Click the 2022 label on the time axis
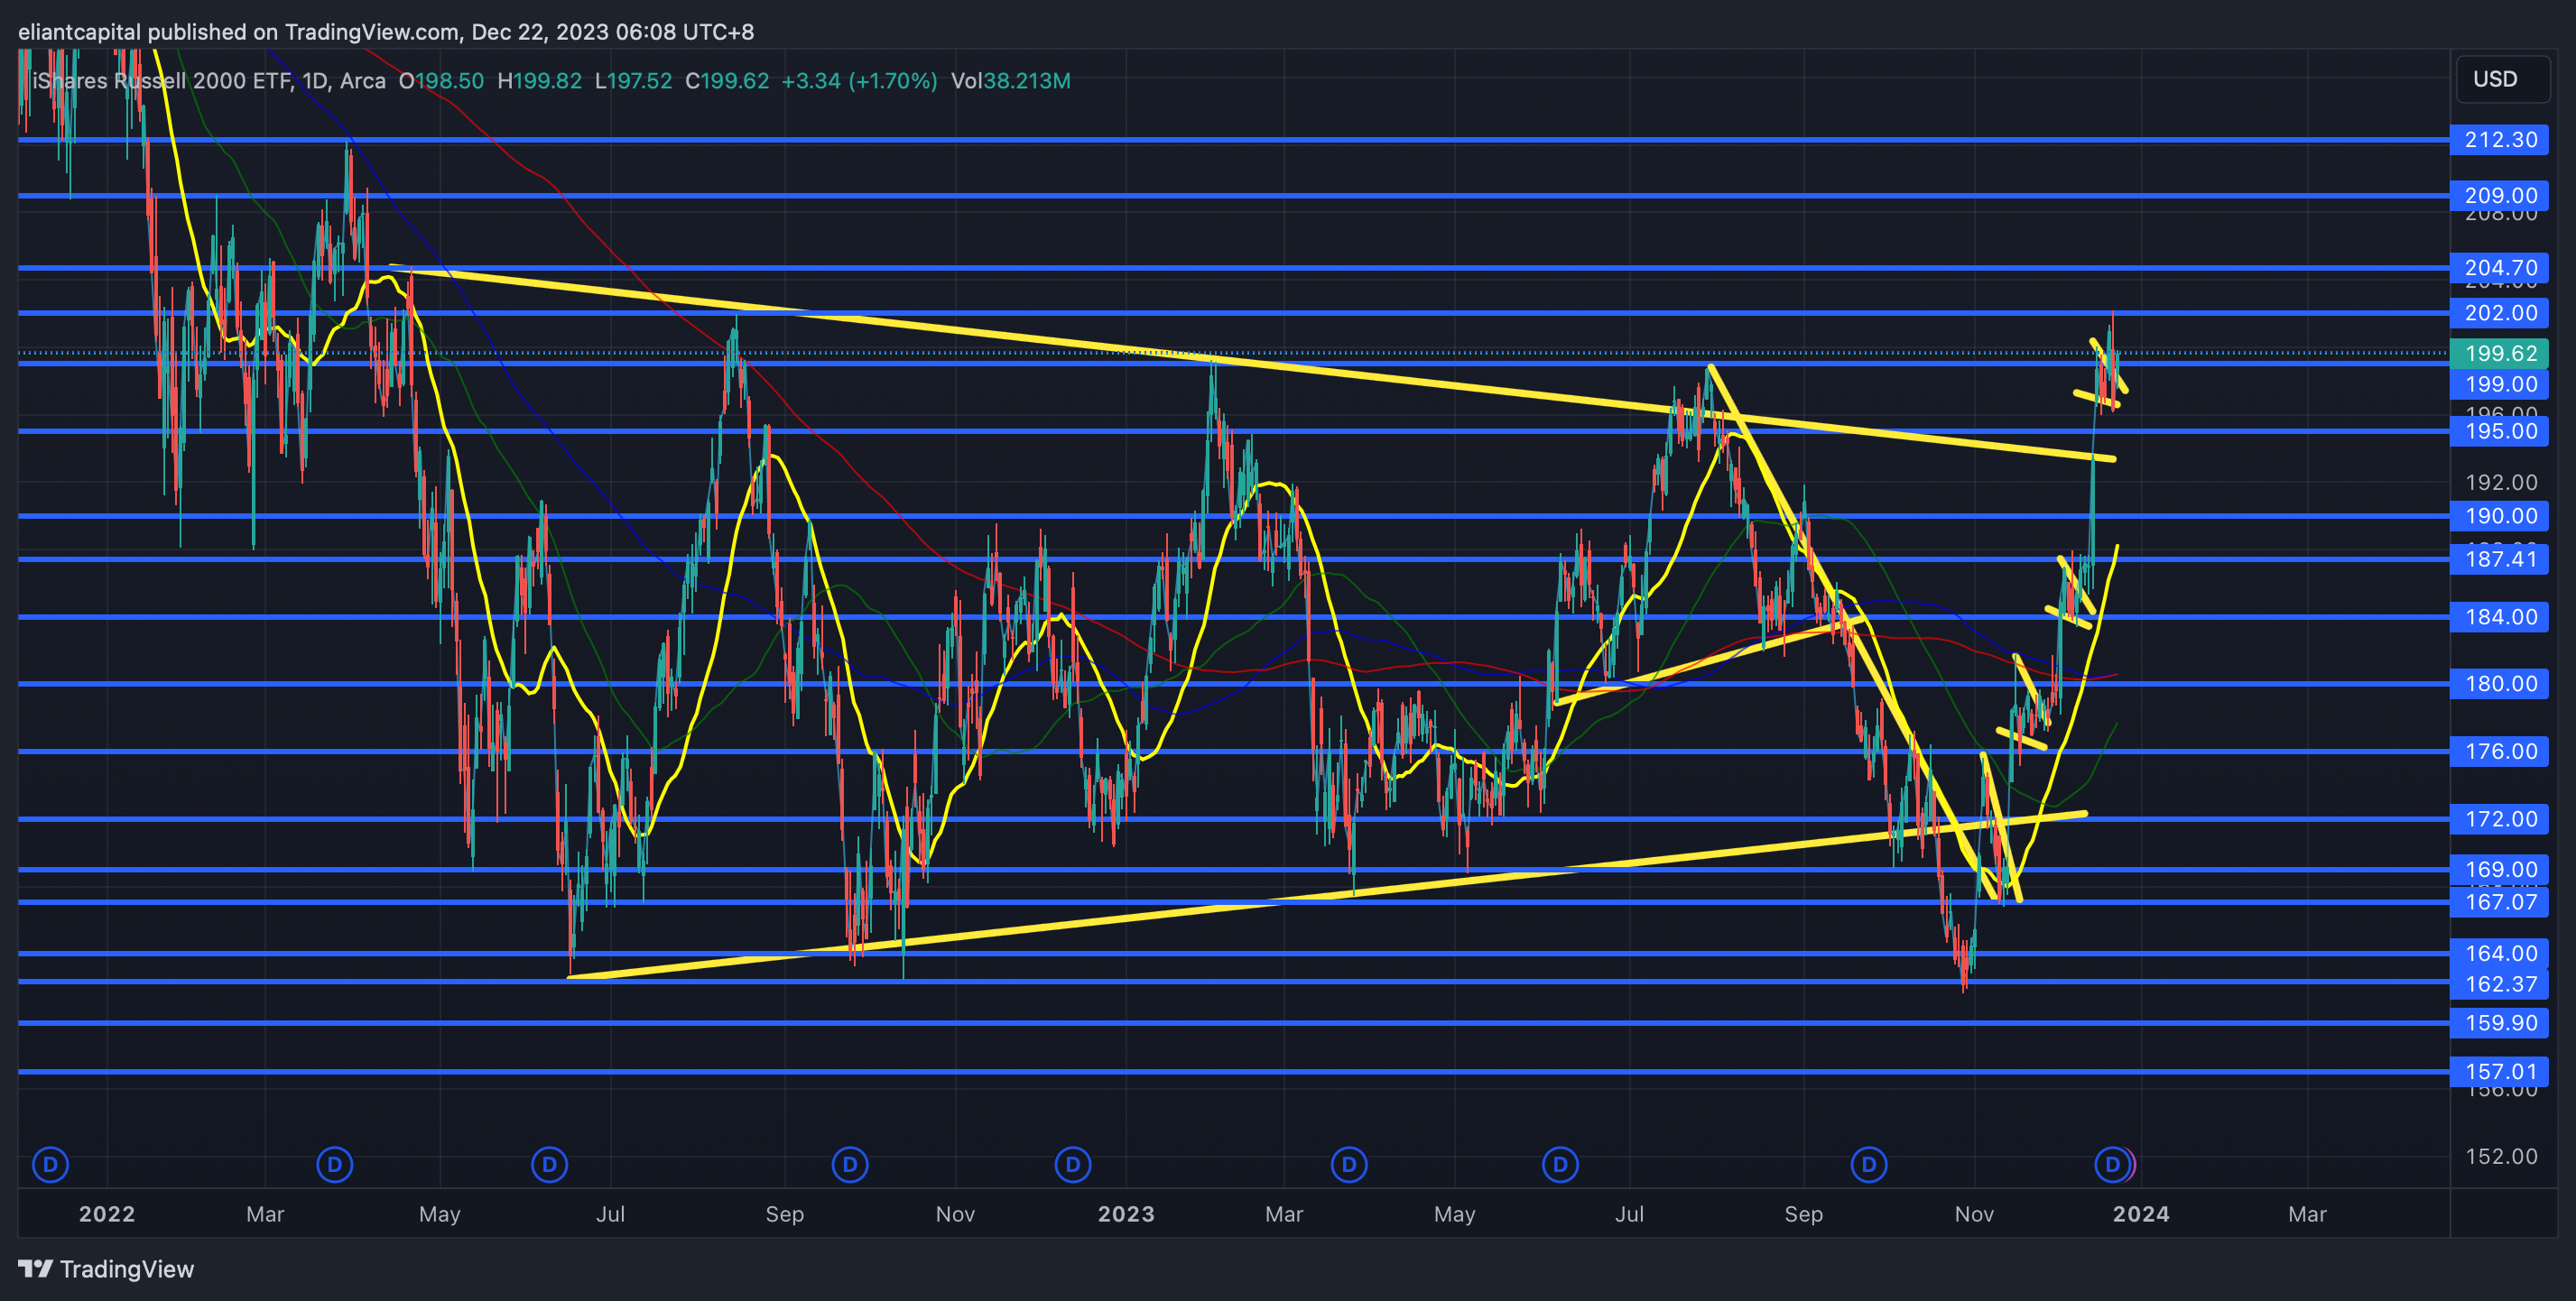This screenshot has height=1301, width=2576. (107, 1214)
